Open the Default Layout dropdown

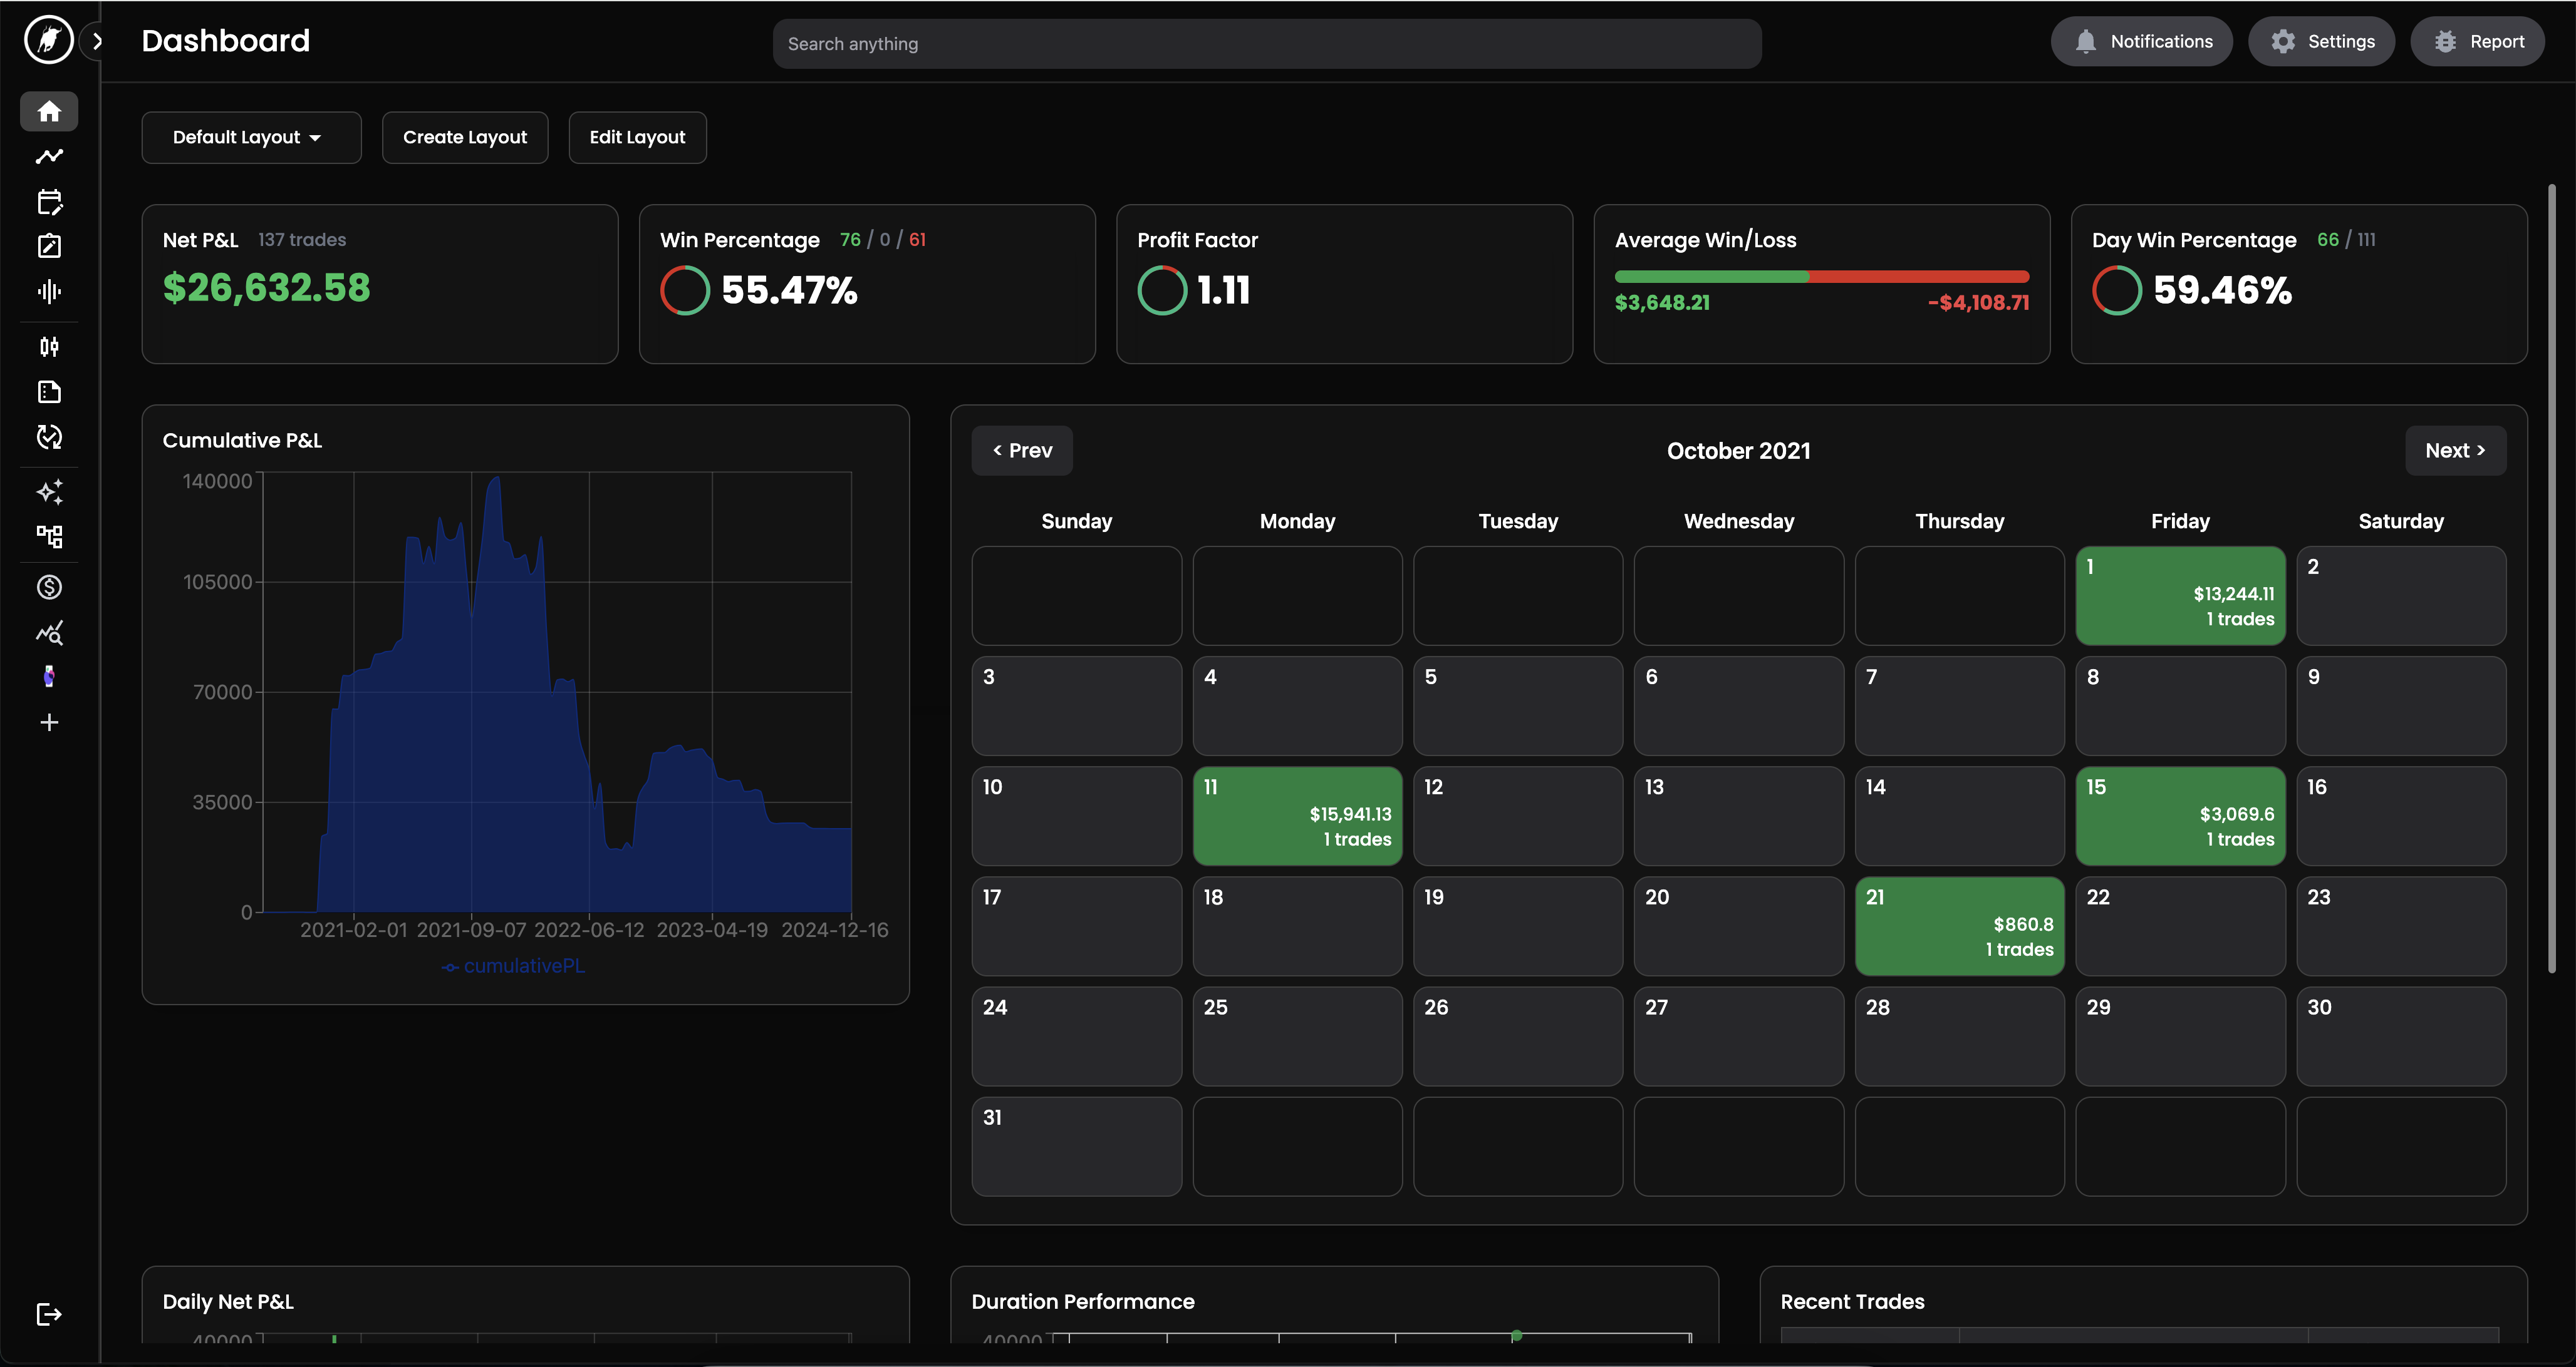click(251, 137)
